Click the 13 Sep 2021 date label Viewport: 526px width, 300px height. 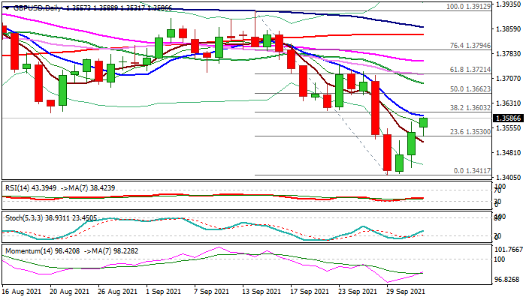(261, 290)
